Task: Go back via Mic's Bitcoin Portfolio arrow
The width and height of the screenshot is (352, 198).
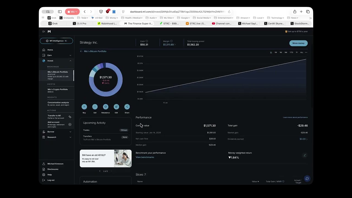Action: click(x=81, y=51)
